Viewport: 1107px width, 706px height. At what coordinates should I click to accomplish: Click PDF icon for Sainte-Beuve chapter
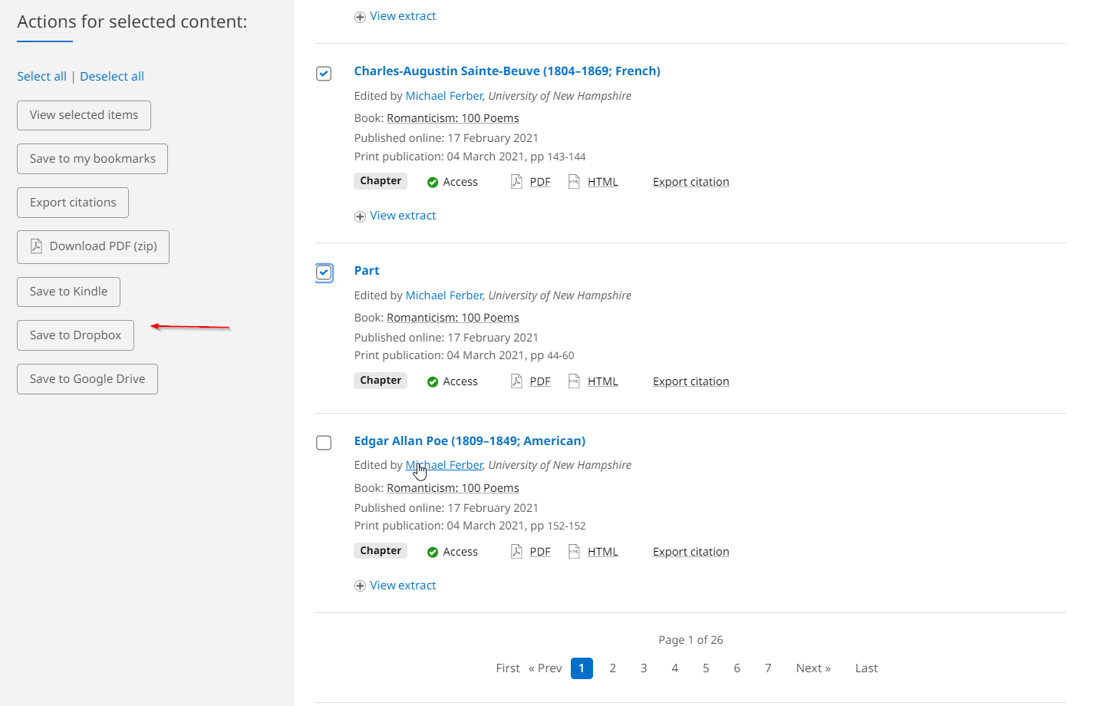point(516,182)
